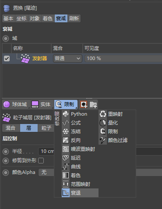
Task: Choose 公式 from modifier layer menu
Action: tap(80, 123)
